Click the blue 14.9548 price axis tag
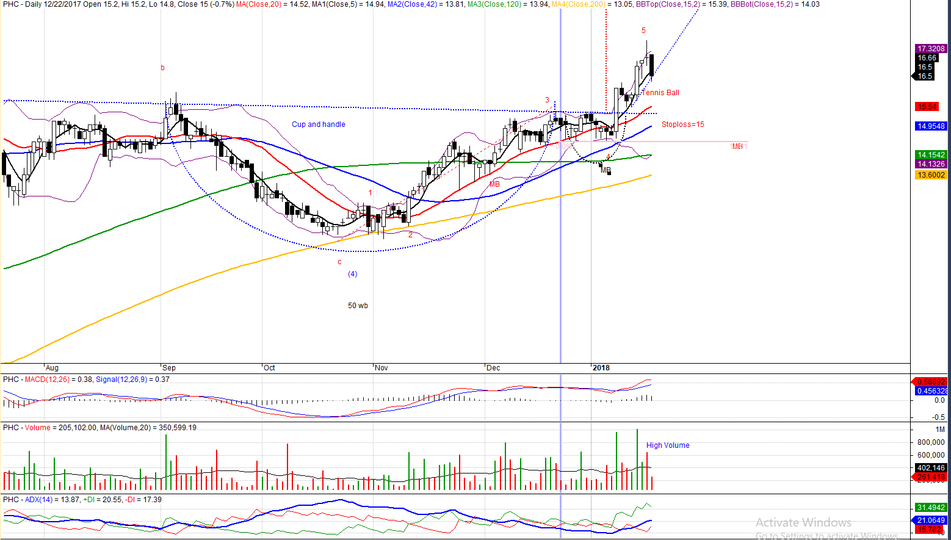This screenshot has width=951, height=540. click(930, 126)
